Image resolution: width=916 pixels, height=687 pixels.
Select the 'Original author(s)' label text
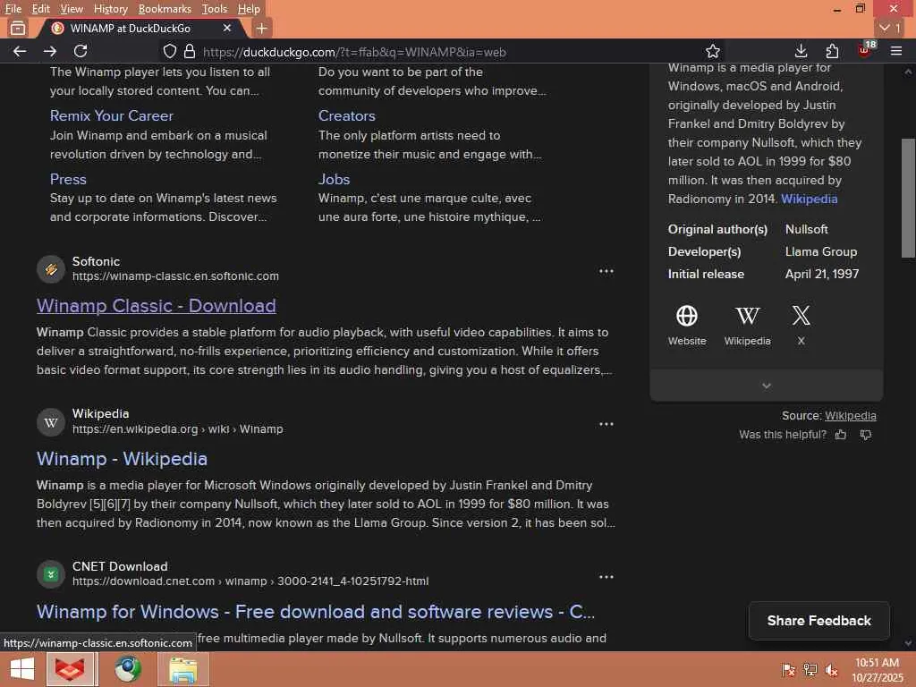(717, 229)
